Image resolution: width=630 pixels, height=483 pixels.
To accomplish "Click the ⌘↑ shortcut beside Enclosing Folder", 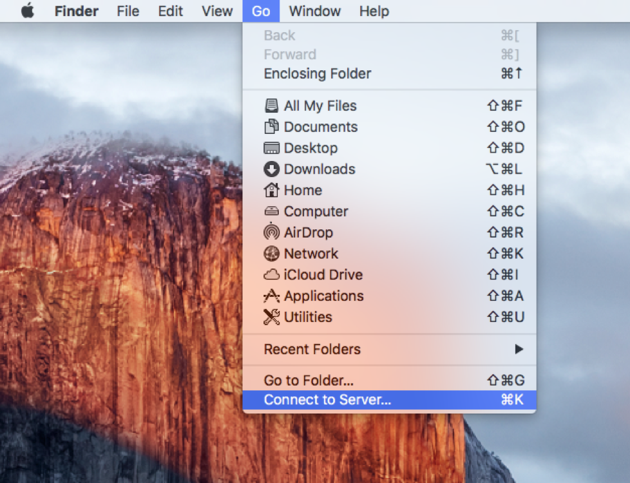I will (511, 73).
